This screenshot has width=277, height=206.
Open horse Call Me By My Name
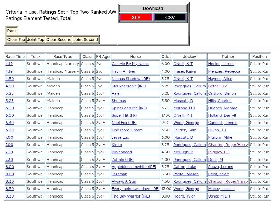click(130, 64)
